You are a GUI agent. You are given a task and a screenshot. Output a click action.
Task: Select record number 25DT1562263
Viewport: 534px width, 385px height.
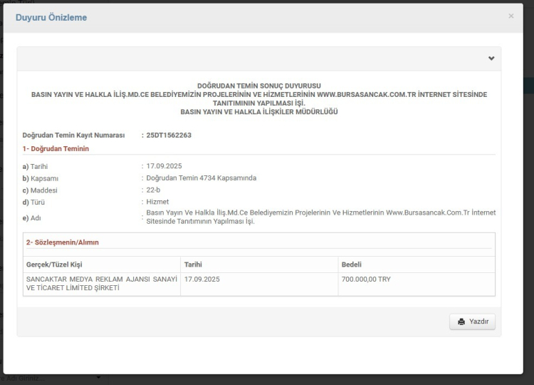168,135
